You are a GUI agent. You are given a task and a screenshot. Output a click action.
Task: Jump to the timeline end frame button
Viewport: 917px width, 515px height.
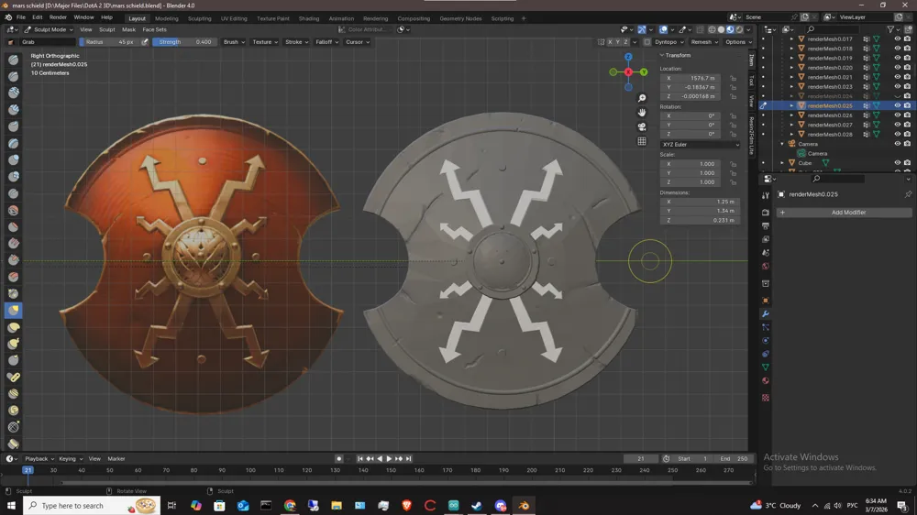(409, 459)
